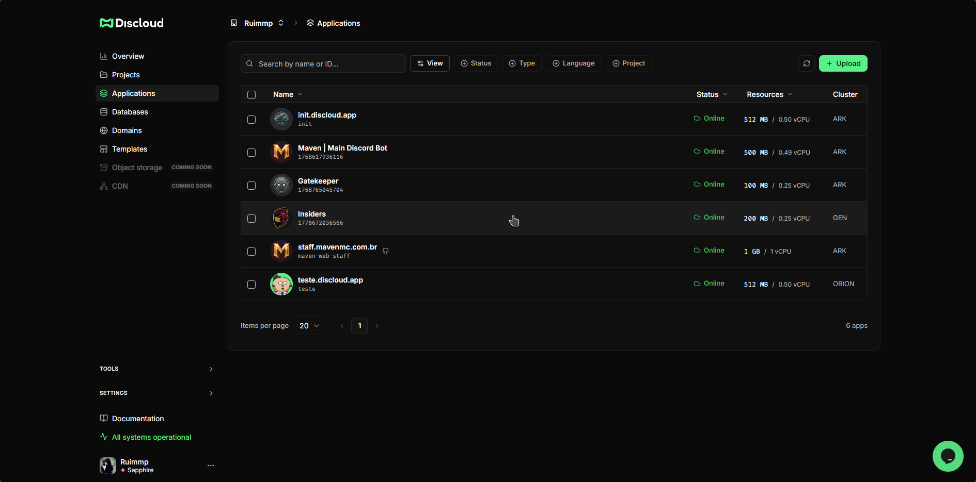Expand the TOOLS section
The image size is (976, 482).
coord(156,369)
